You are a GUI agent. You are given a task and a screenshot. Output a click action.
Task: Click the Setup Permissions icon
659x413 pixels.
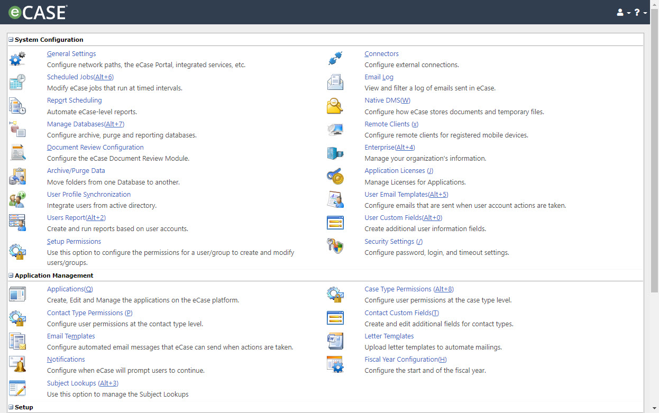(x=17, y=251)
